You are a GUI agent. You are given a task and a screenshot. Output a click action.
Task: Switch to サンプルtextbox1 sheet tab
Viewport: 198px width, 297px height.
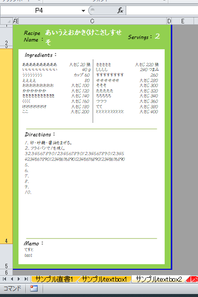[104, 279]
